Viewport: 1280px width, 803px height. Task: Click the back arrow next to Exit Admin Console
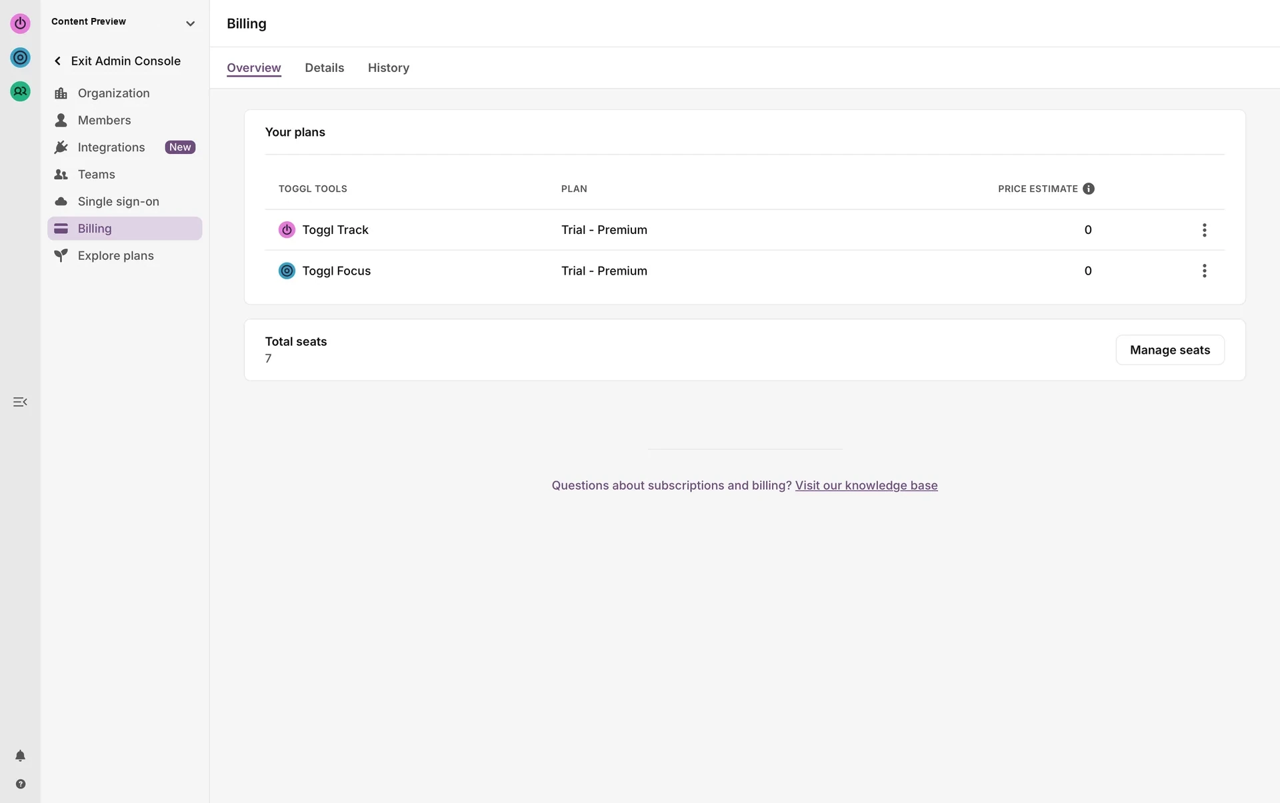[58, 61]
